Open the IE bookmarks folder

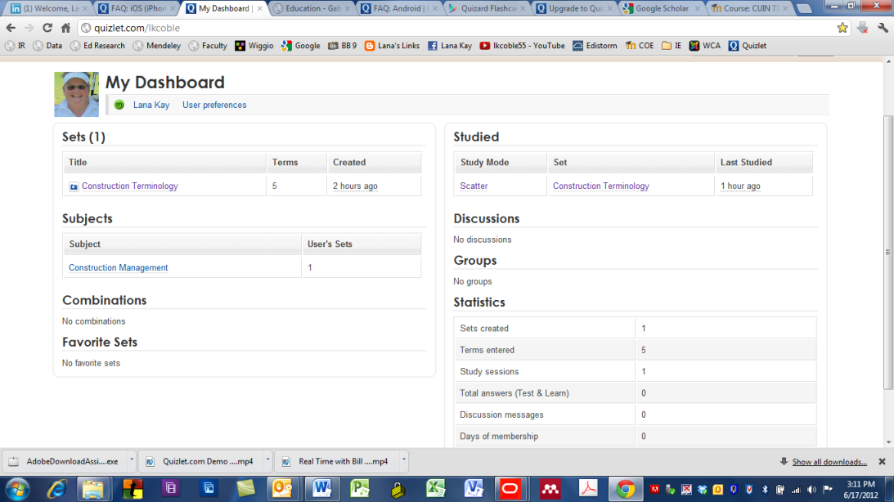[x=672, y=46]
